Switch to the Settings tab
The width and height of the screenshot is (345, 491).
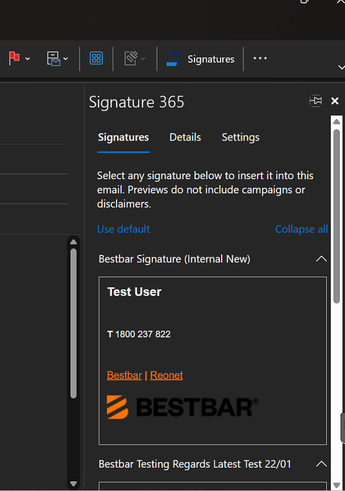240,138
